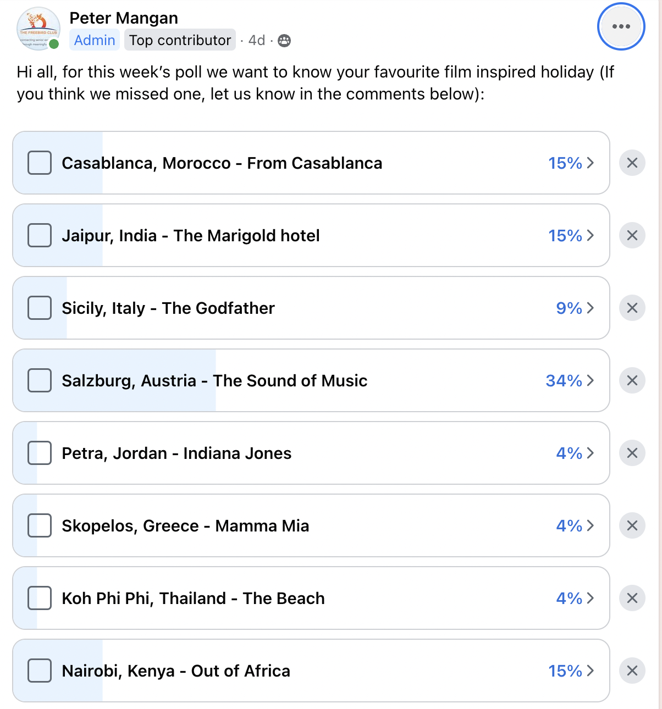Remove the Salzburg, Austria poll option
662x709 pixels.
(x=632, y=380)
